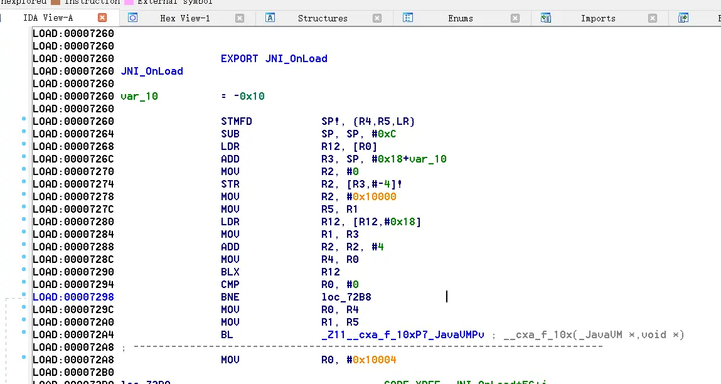Close the Imports tab
Viewport: 721px width, 384px height.
[653, 18]
